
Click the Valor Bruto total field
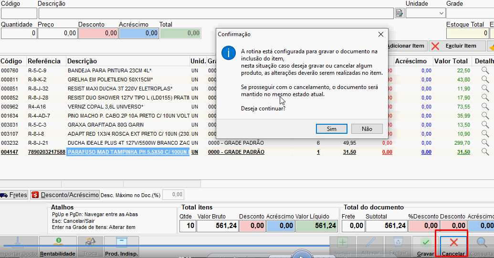coord(217,226)
